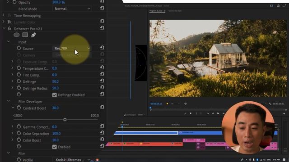Reset the Gamma Correction value
The image size is (289, 162).
click(x=102, y=126)
